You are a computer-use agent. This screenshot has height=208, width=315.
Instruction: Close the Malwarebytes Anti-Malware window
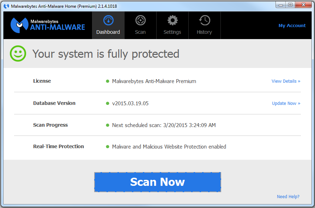click(302, 5)
